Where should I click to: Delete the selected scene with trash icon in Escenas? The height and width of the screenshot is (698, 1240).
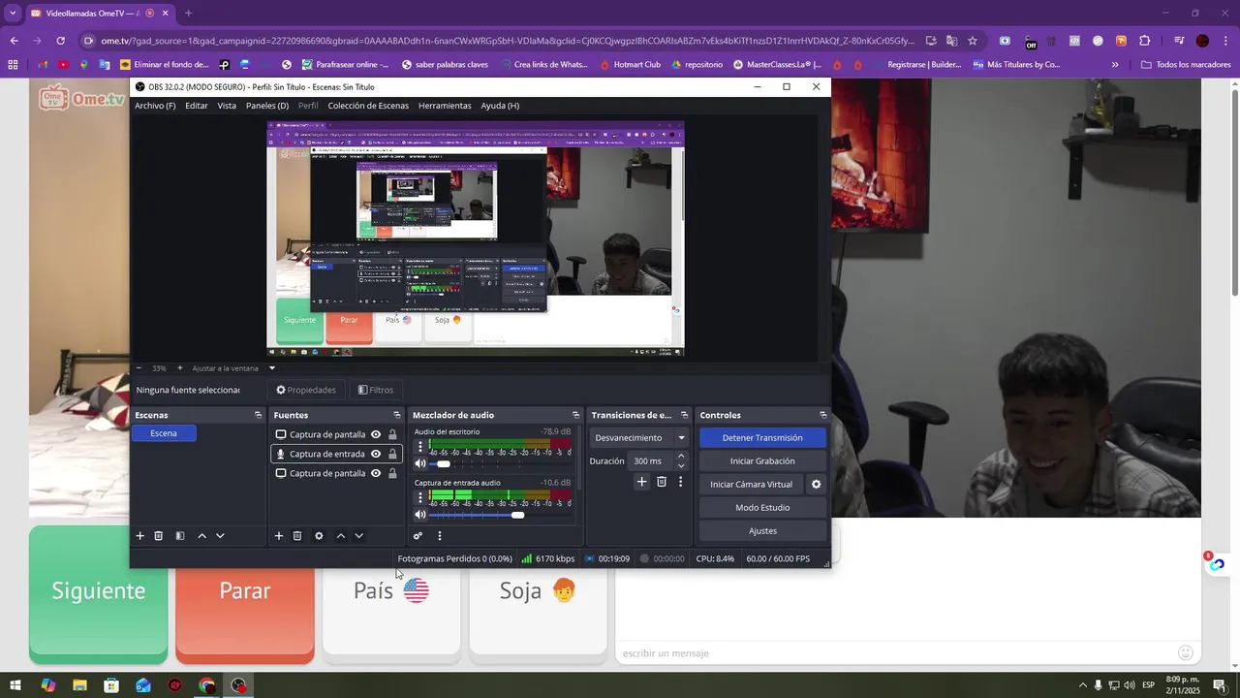coord(159,536)
